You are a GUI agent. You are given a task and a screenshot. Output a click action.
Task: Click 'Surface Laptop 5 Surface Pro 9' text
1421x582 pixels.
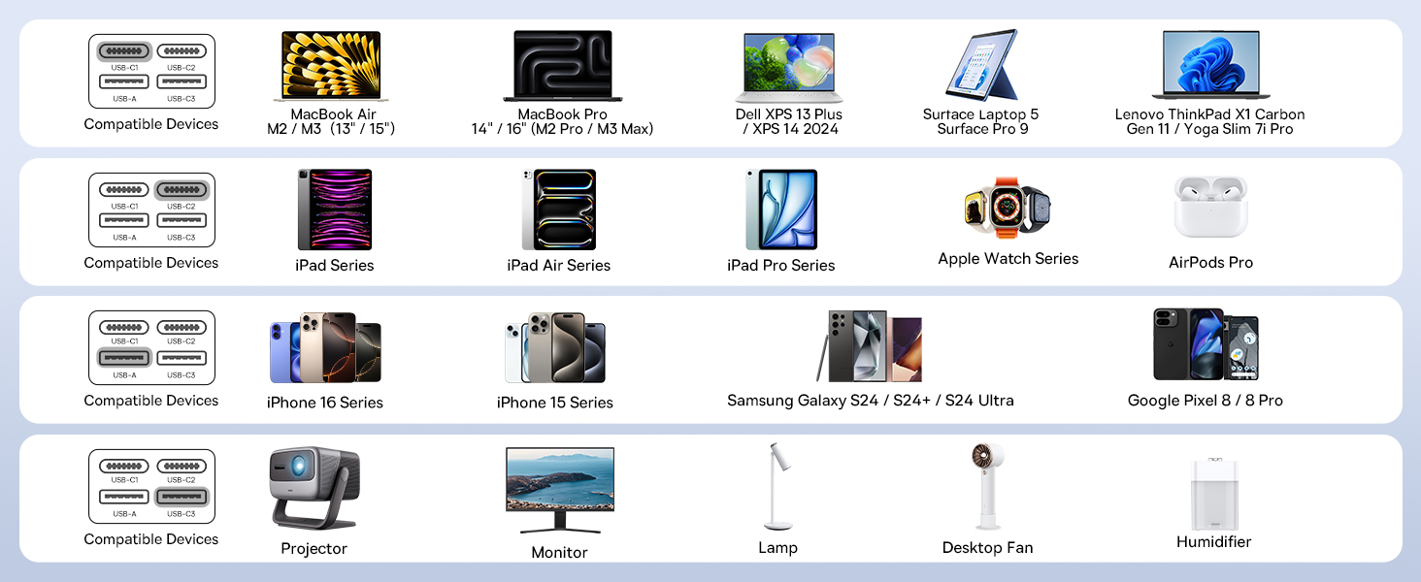981,122
